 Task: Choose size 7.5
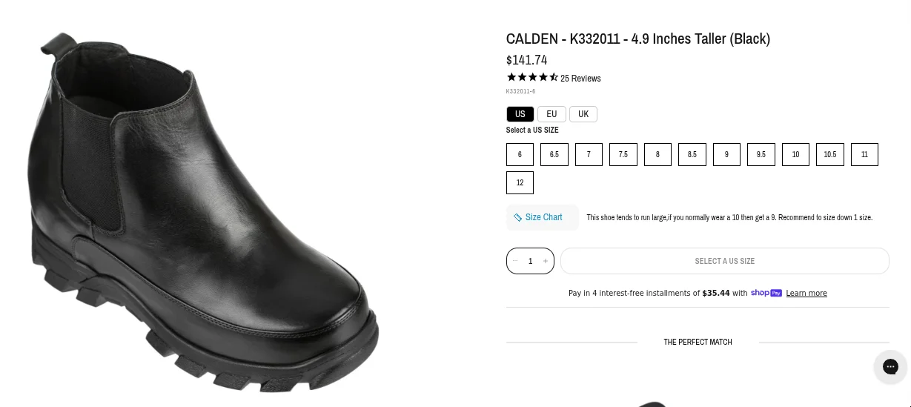coord(623,154)
